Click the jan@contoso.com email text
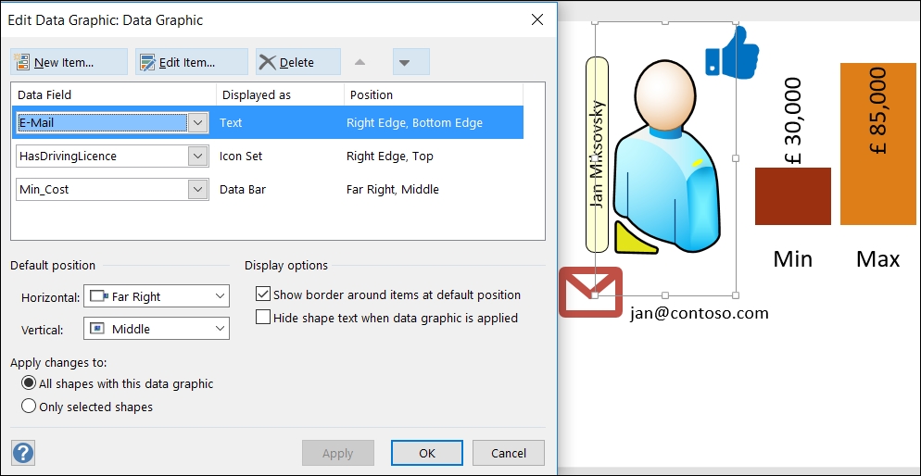 point(699,313)
